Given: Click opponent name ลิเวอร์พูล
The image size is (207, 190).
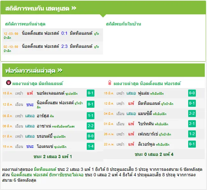Looking at the screenshot, I should (x=146, y=144).
